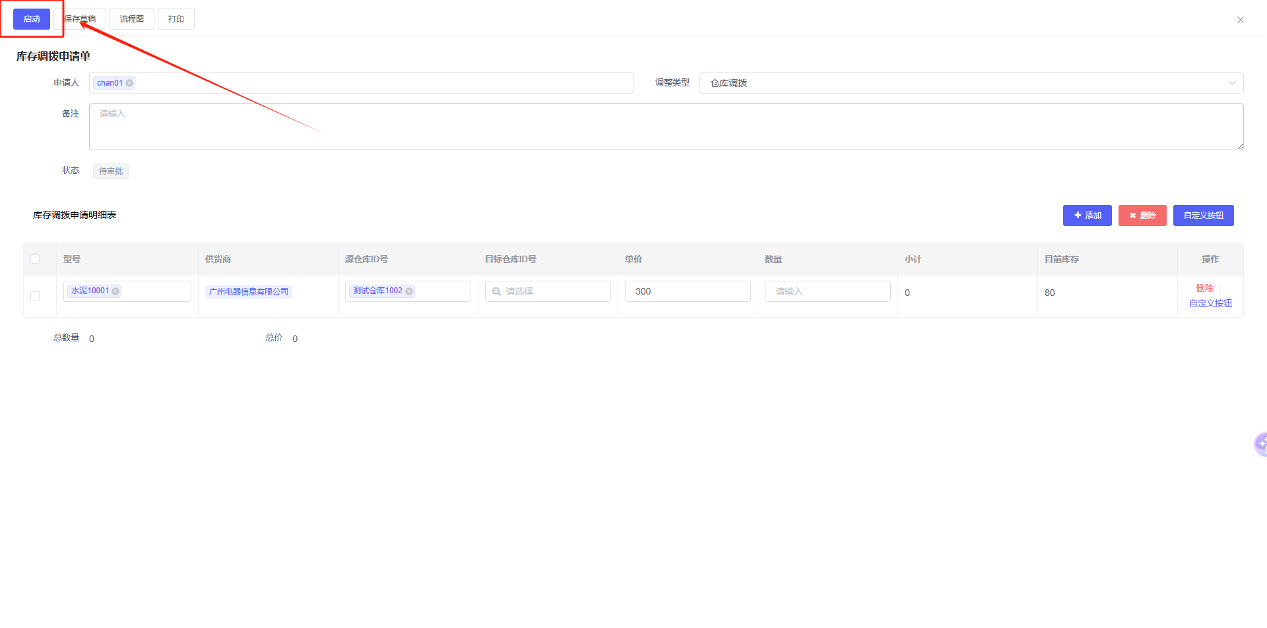Clear the 水泥10001 model tag
The width and height of the screenshot is (1267, 628).
[x=116, y=291]
